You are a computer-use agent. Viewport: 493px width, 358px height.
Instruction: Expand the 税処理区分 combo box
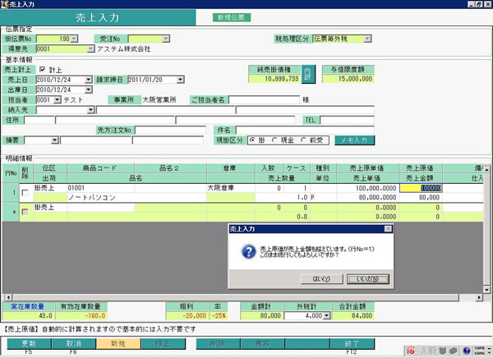point(367,39)
